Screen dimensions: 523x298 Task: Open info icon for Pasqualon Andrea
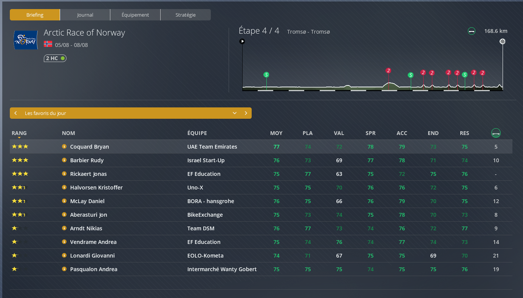[64, 269]
